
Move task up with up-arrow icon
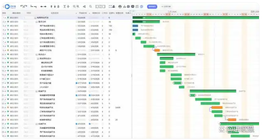[51, 7]
